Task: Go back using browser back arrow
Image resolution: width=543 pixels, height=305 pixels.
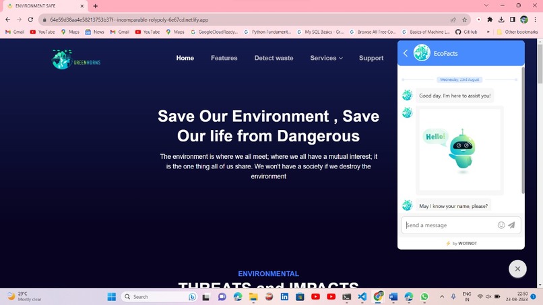Action: 7,20
